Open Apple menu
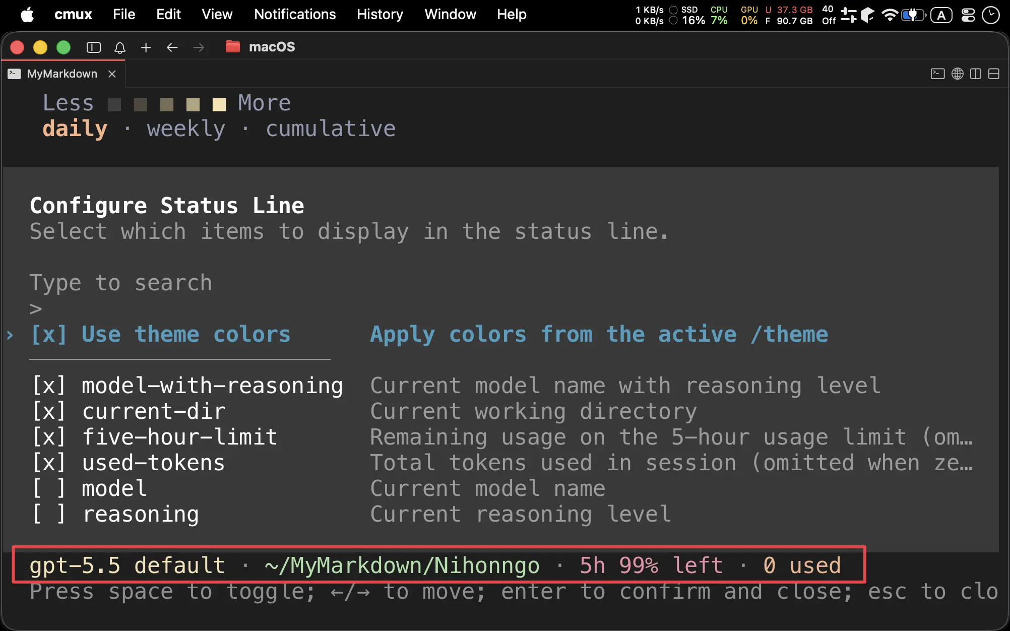 (x=27, y=15)
